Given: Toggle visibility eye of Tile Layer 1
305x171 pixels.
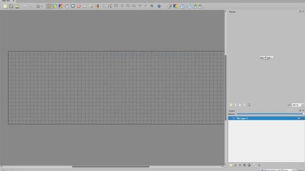Looking at the screenshot, I should [299, 118].
